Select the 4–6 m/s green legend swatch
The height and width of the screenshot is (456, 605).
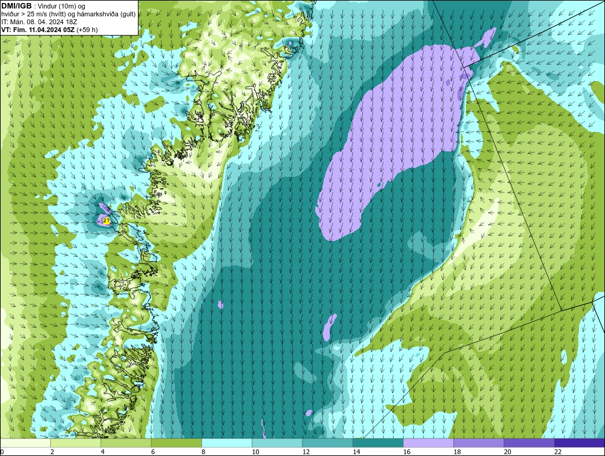126,443
